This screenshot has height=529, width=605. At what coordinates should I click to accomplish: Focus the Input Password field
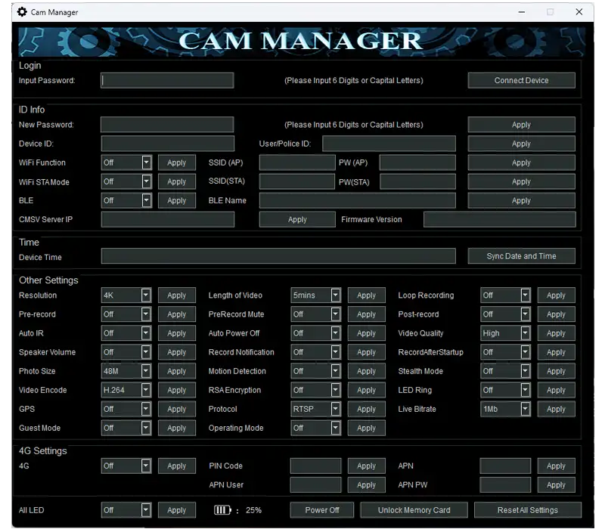coord(167,81)
